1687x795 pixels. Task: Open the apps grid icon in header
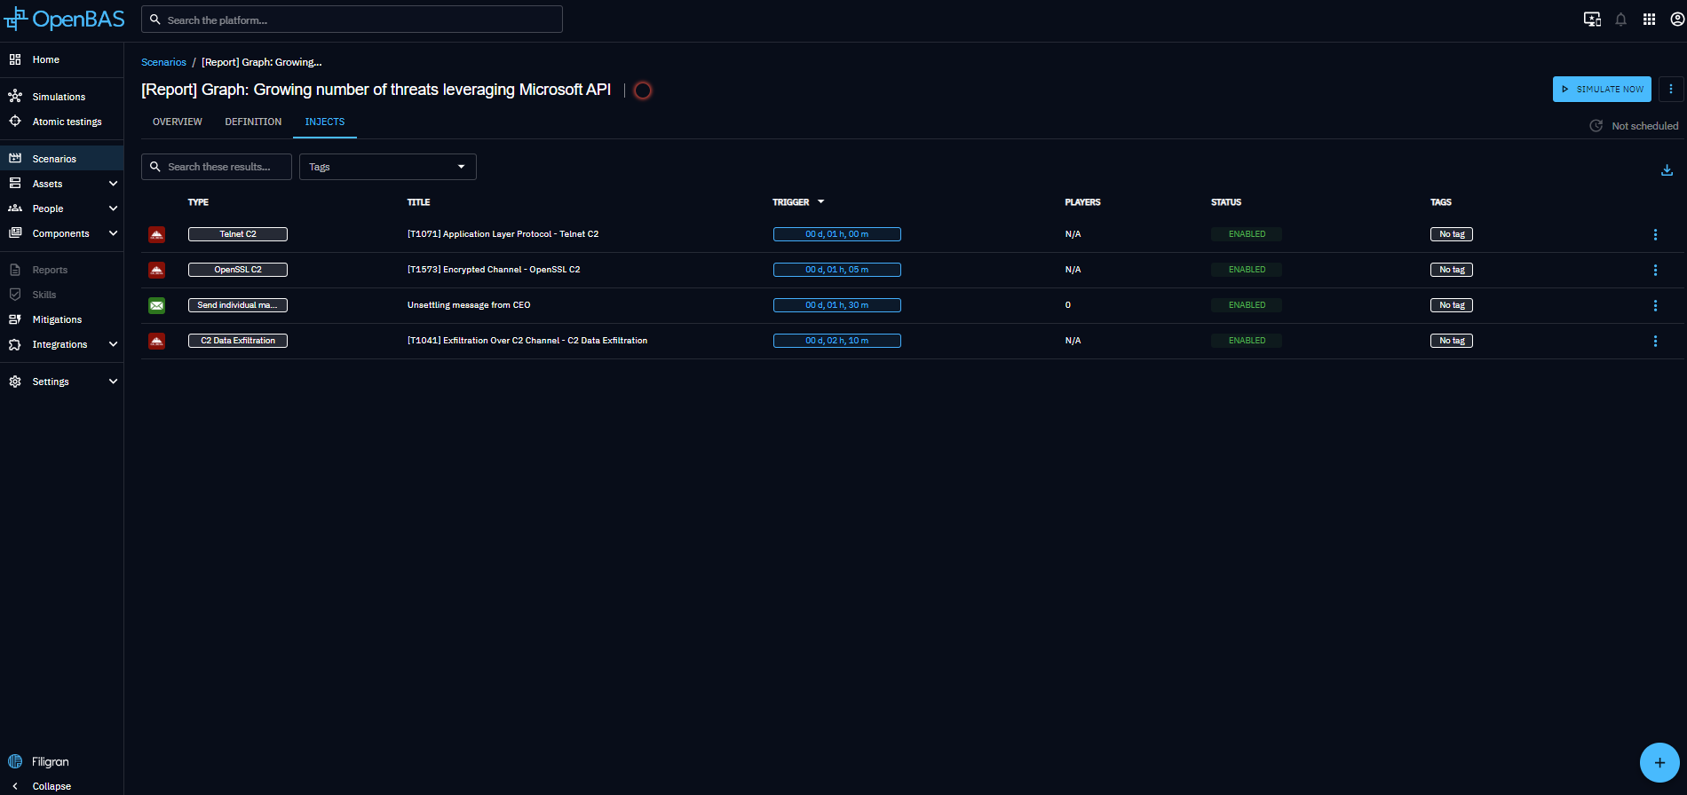[1649, 20]
